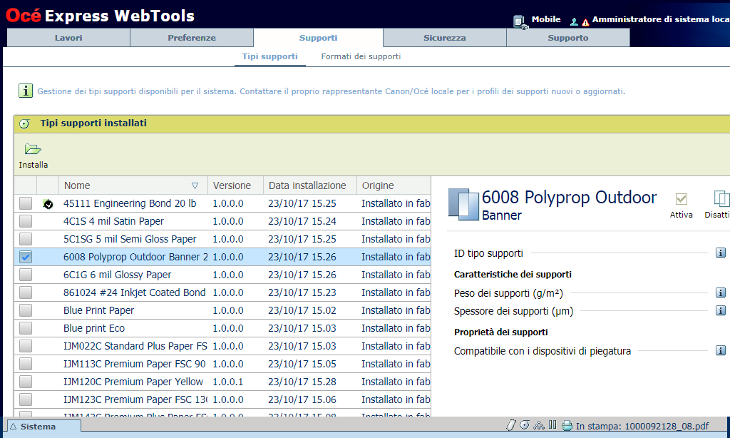The height and width of the screenshot is (438, 730).
Task: Click the Proprietà dei supporti heading
Action: 501,332
